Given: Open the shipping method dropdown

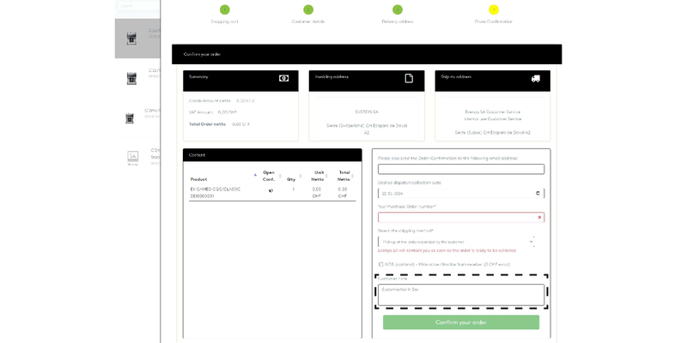Looking at the screenshot, I should (459, 242).
